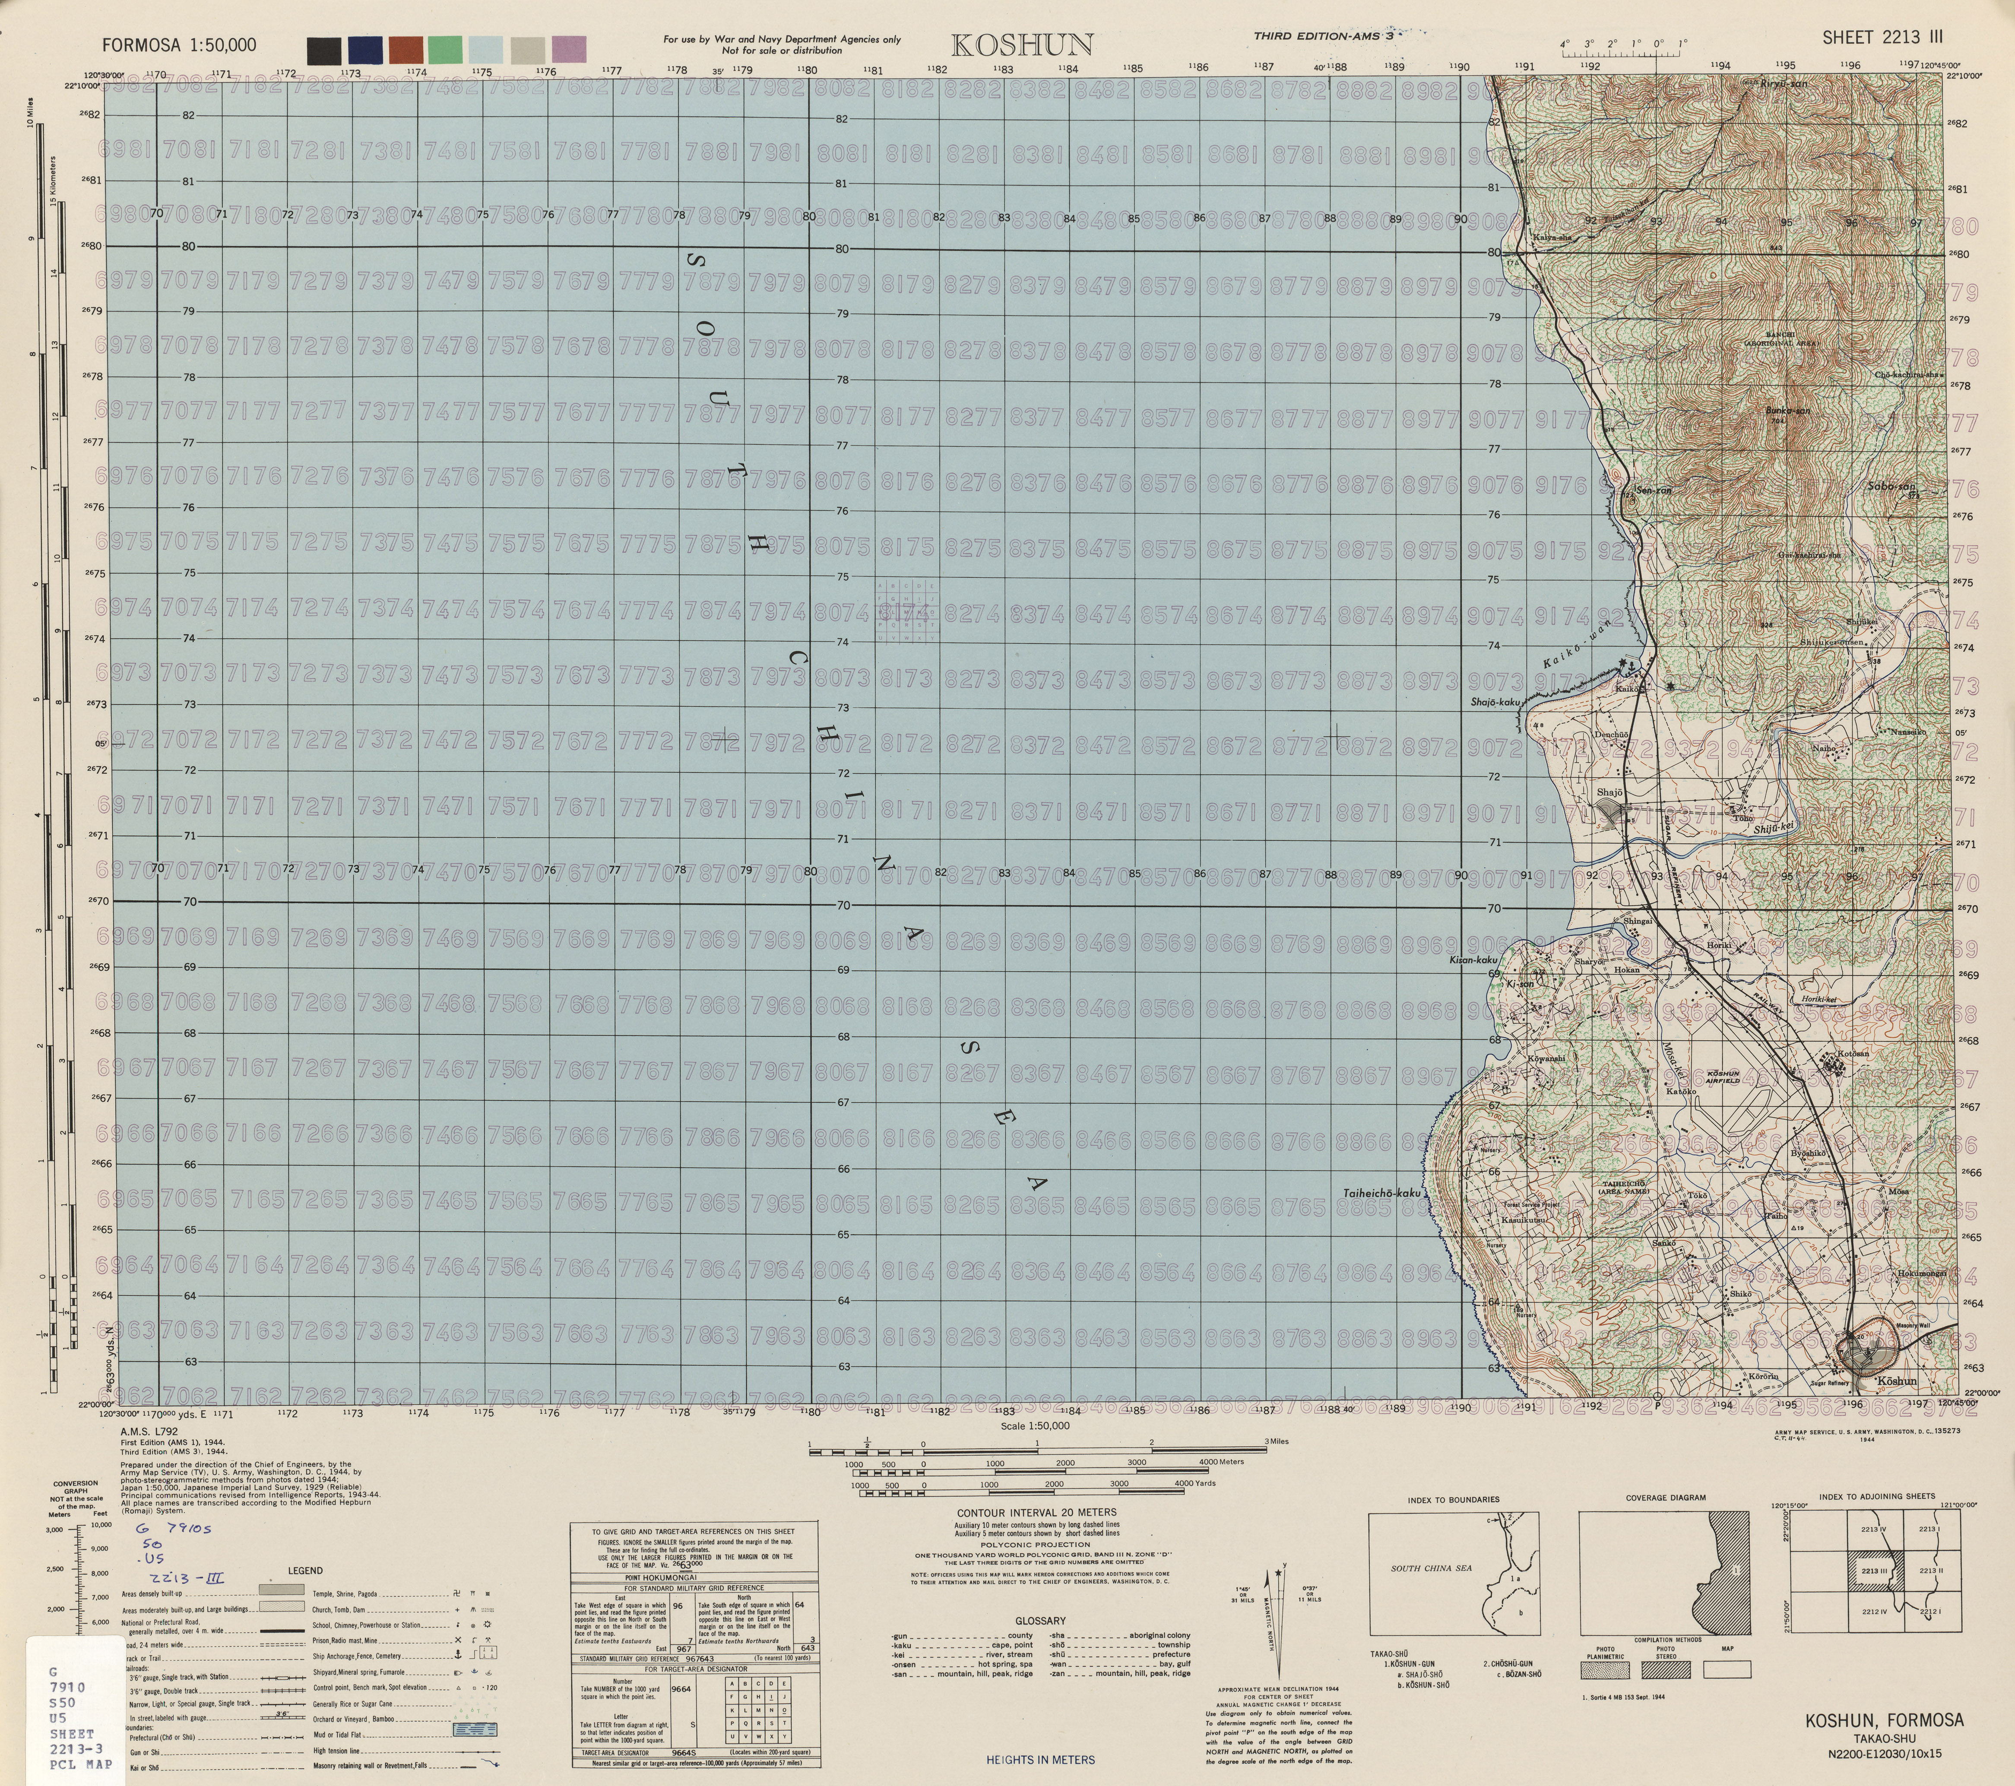Click the Areas densely built-up legend box
Viewport: 2015px width, 1786px height.
pyautogui.click(x=282, y=1590)
